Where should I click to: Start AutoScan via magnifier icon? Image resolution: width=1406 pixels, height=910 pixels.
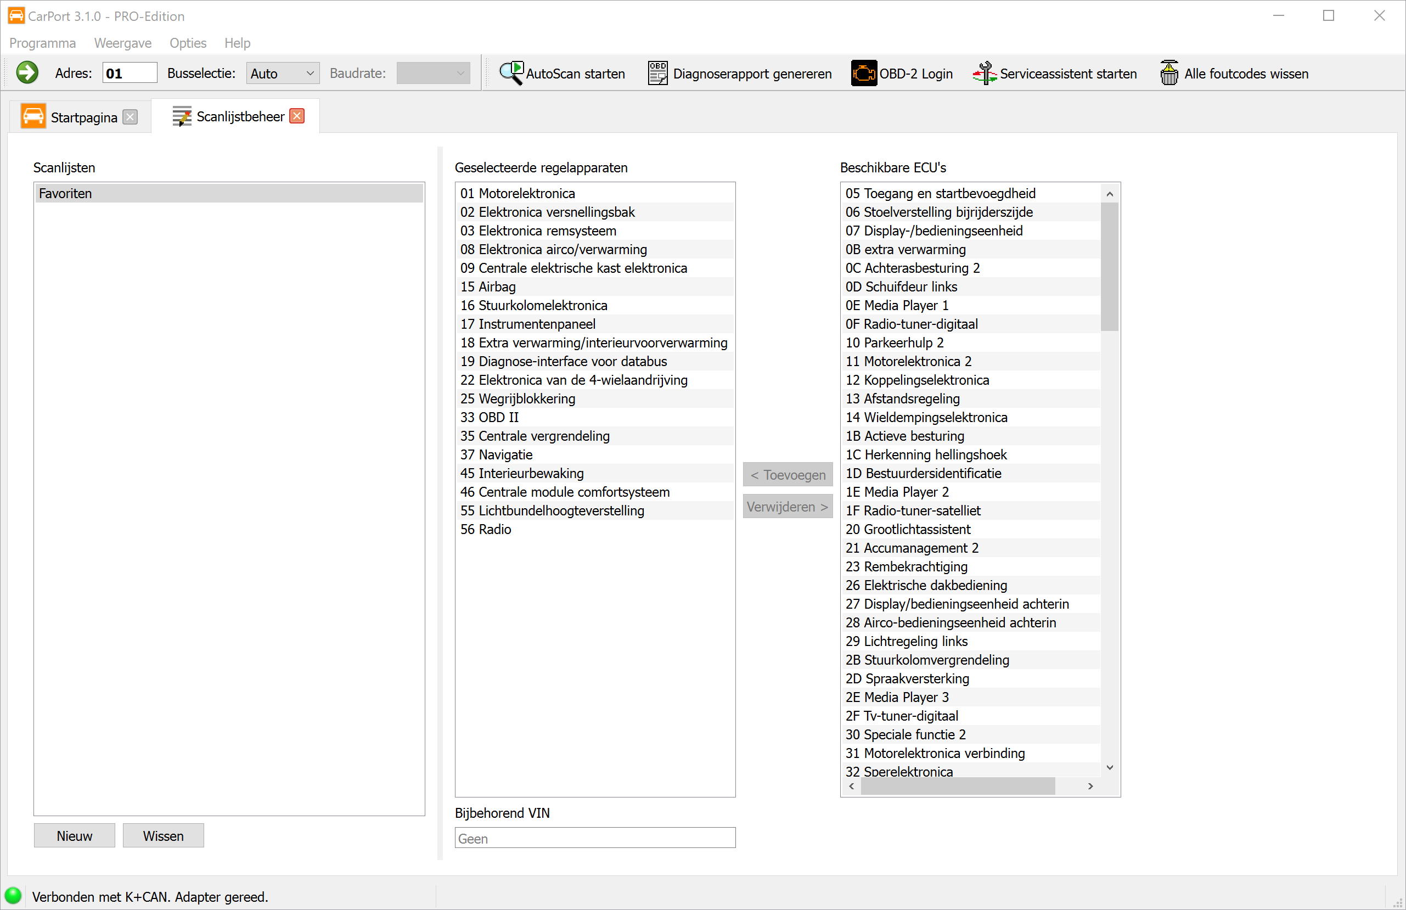[x=511, y=72]
